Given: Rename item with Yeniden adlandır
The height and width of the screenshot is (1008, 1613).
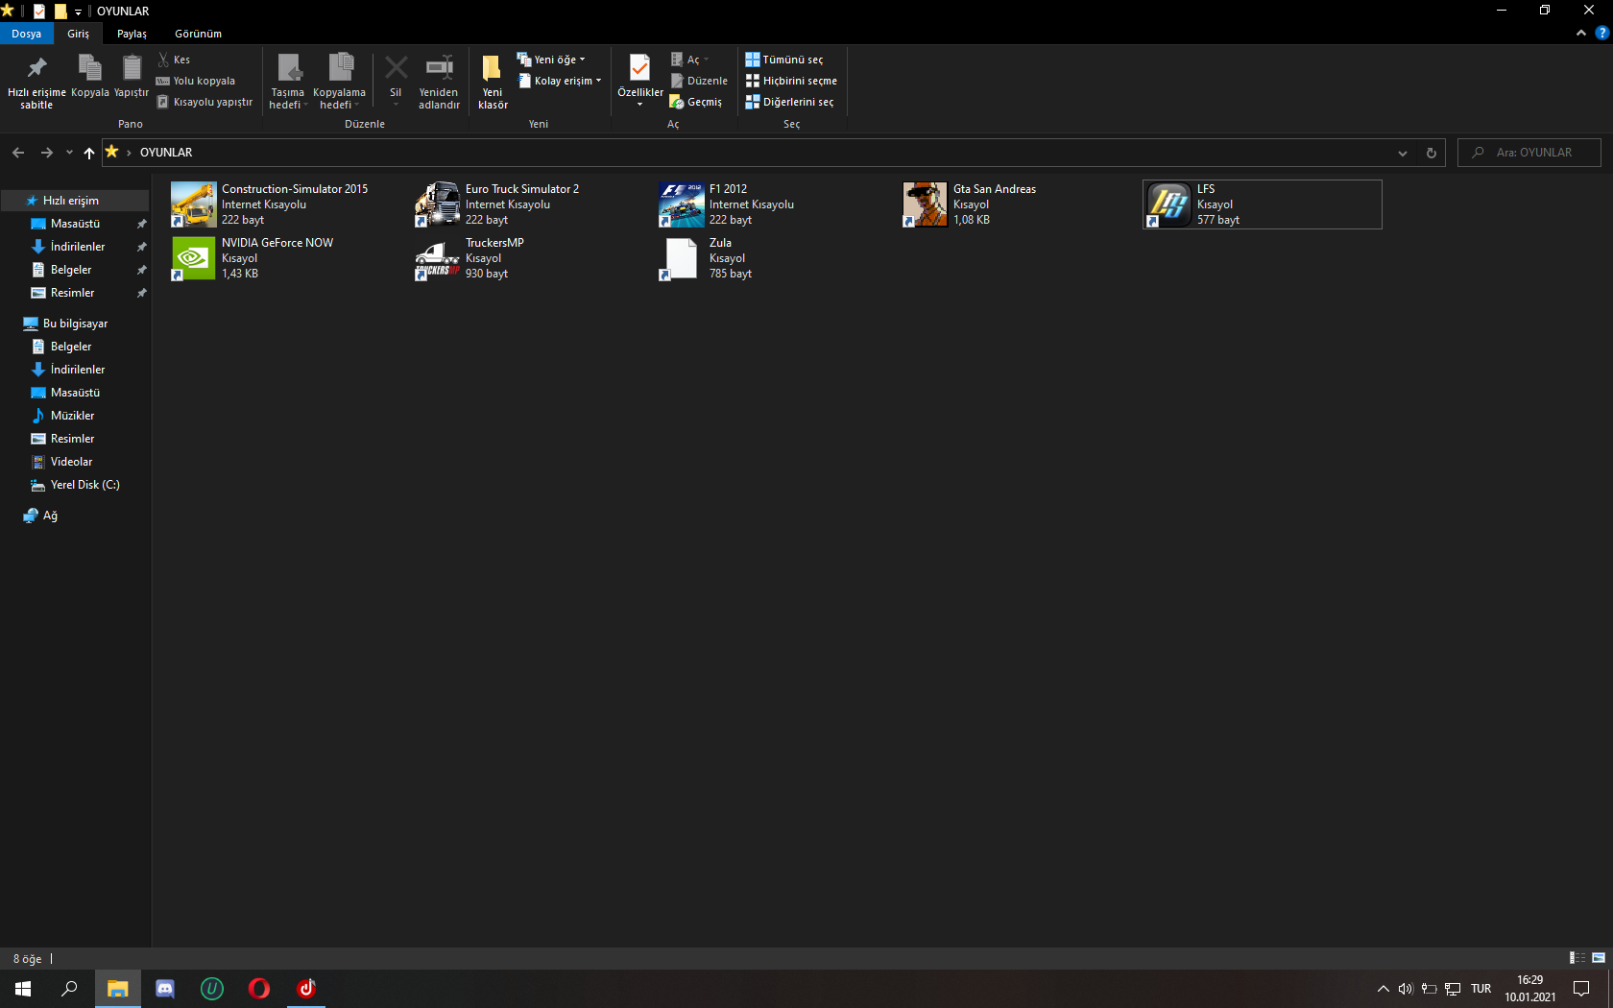Looking at the screenshot, I should click(439, 82).
